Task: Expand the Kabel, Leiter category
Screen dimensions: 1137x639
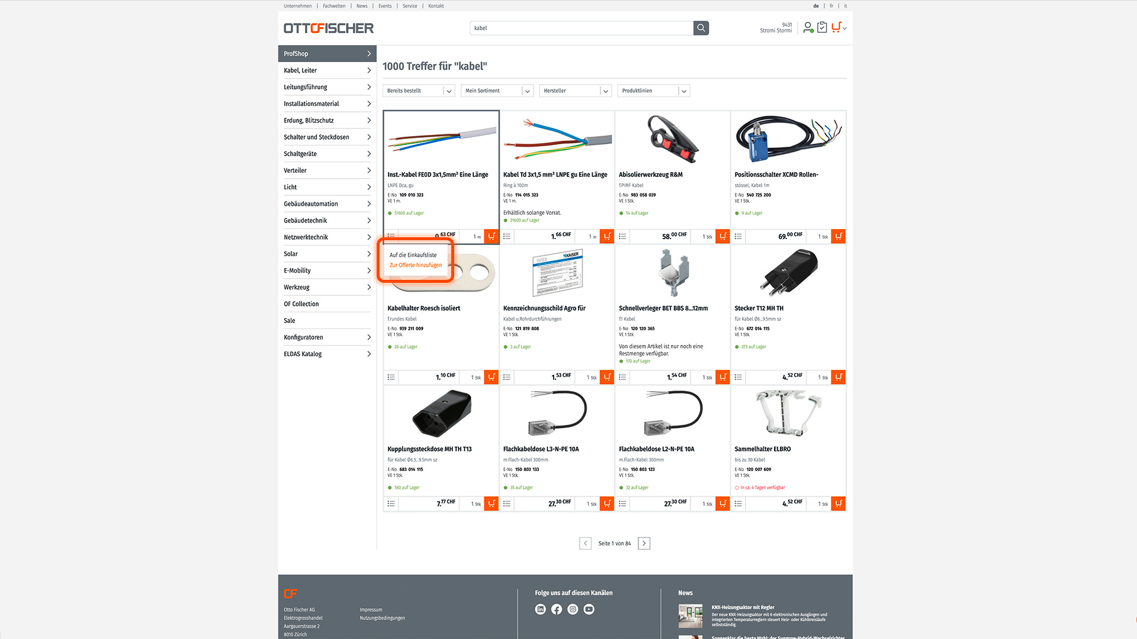Action: (x=327, y=70)
